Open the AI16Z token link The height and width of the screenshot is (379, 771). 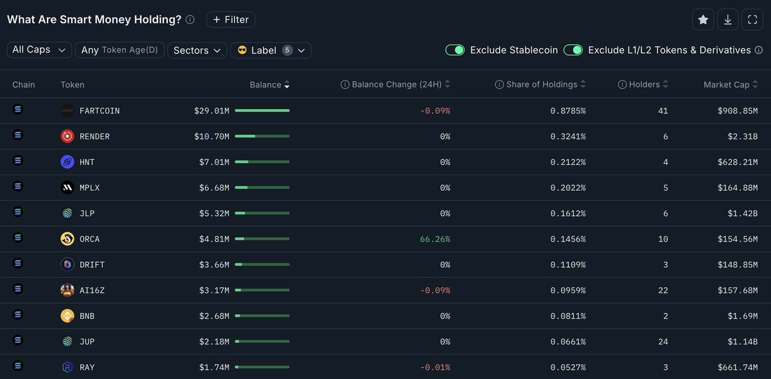(x=92, y=290)
